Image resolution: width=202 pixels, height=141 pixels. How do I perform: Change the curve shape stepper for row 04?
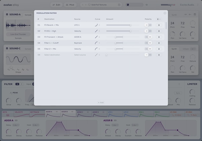click(99, 43)
